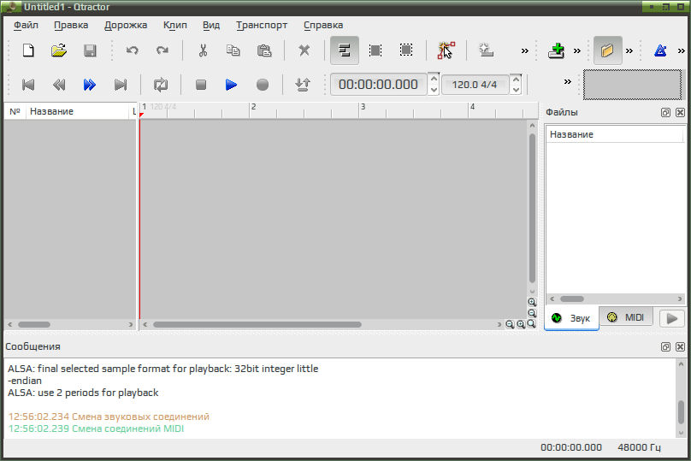The width and height of the screenshot is (691, 461).
Task: Open the Правка menu
Action: [x=71, y=25]
